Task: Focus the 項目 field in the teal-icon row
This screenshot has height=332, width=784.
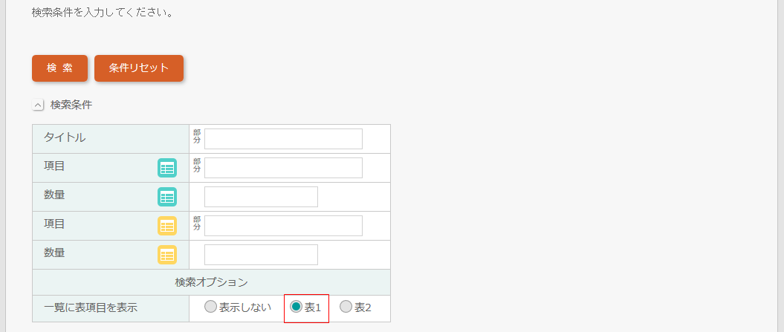Action: coord(283,168)
